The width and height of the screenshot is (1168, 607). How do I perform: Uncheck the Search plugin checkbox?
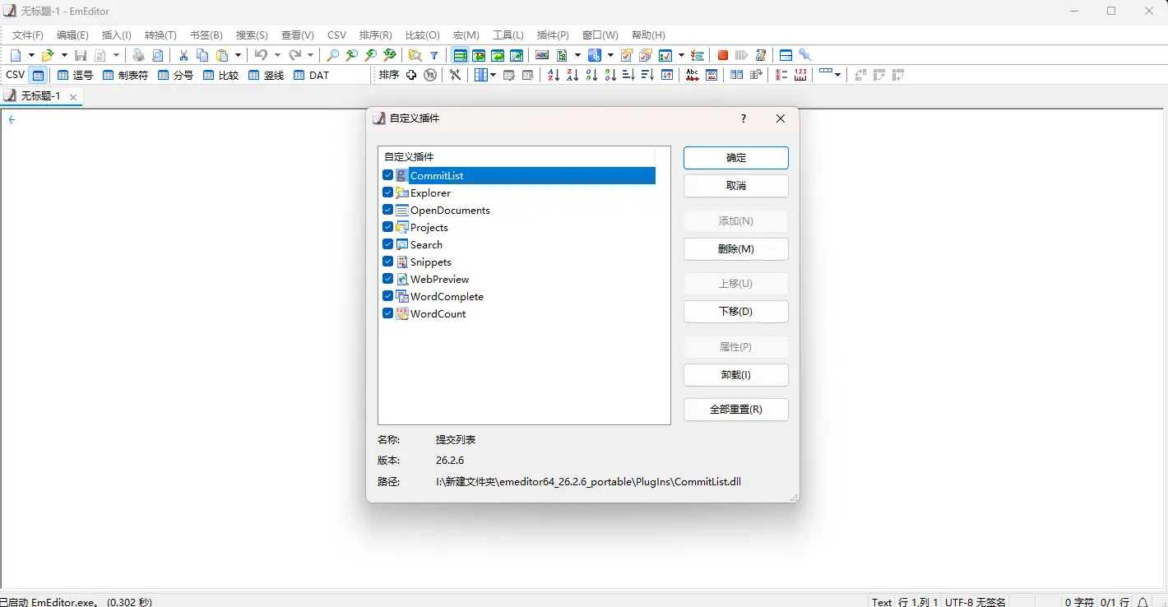[388, 244]
